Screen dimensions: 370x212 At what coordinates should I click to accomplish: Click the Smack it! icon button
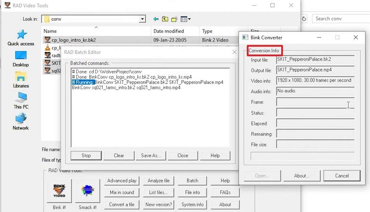[x=87, y=191]
